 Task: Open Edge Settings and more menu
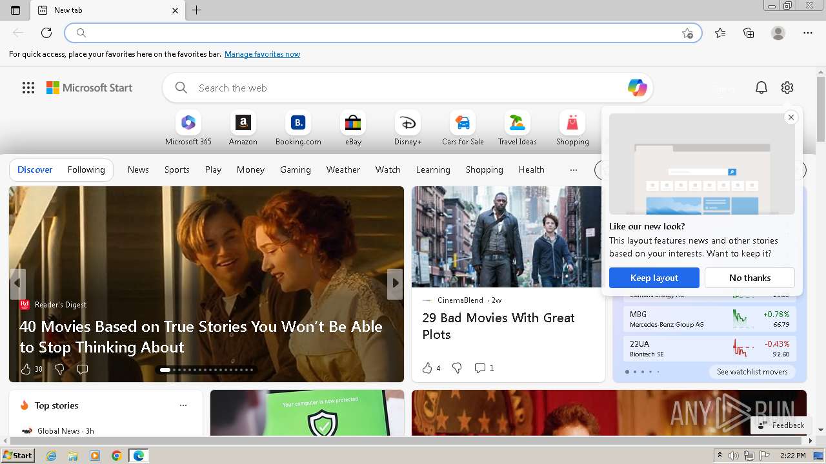point(808,33)
